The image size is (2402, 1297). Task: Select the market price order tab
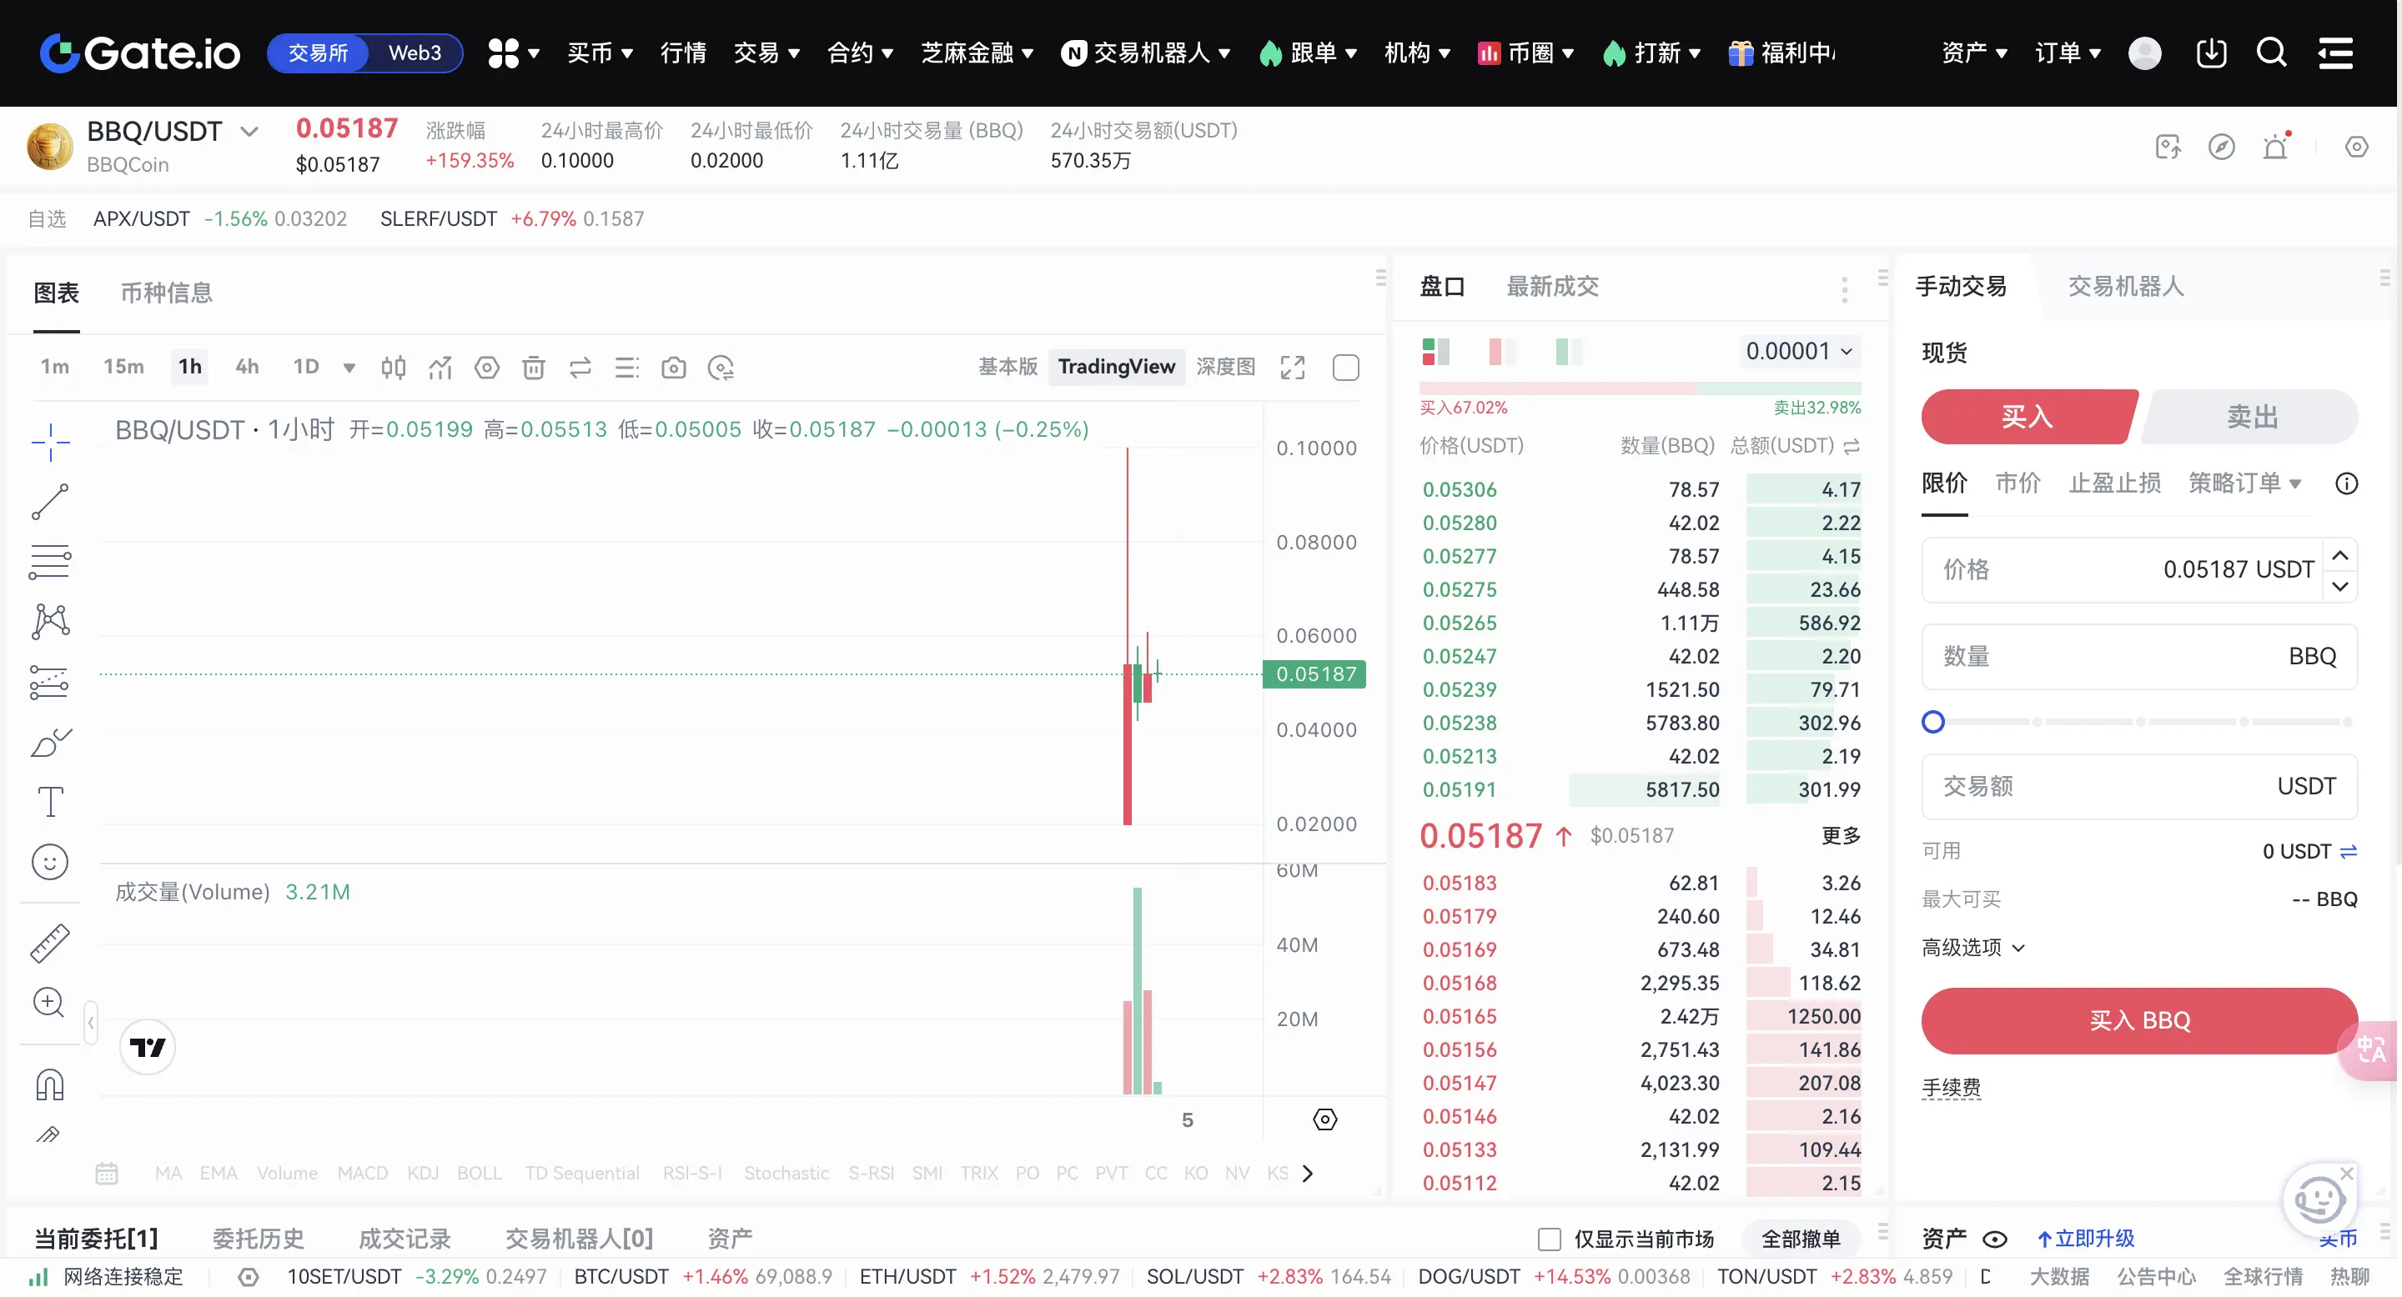[2018, 483]
